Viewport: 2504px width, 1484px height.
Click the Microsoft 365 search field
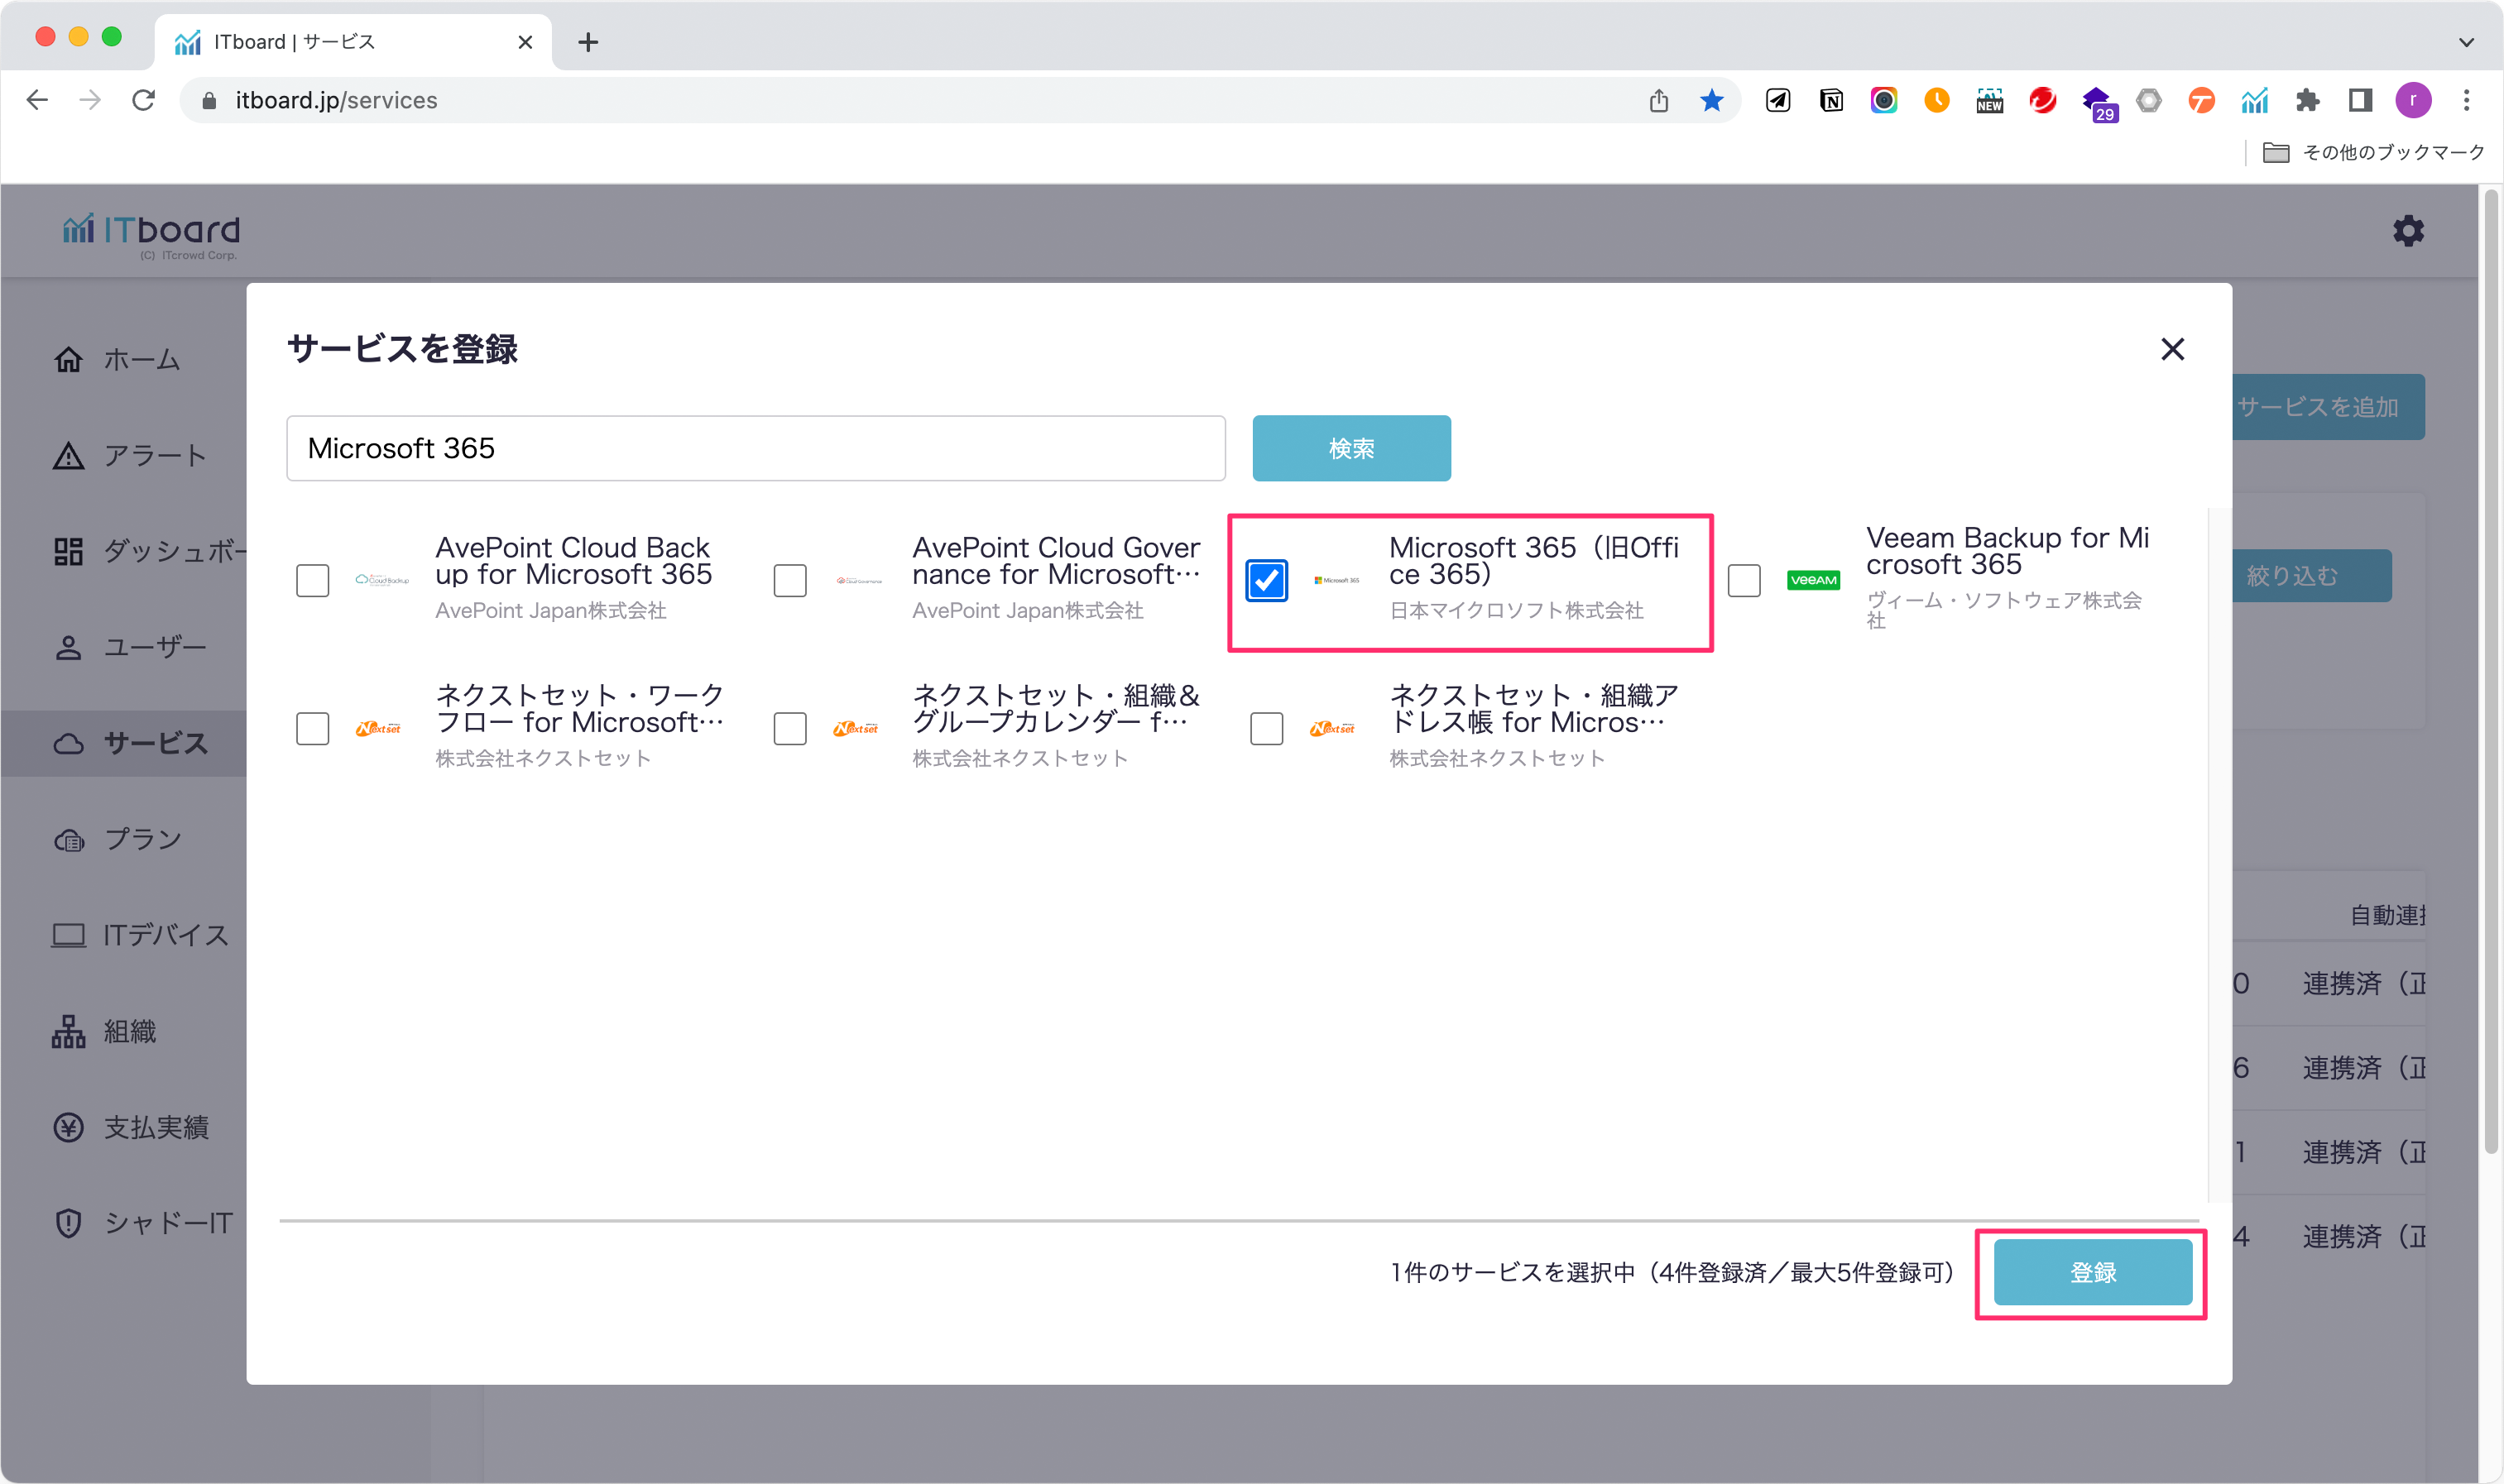(x=756, y=448)
